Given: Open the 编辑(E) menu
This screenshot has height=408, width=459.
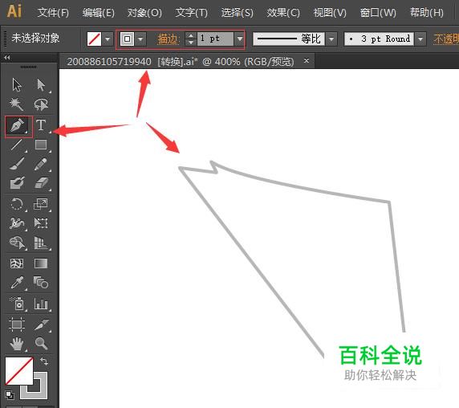Looking at the screenshot, I should (99, 13).
